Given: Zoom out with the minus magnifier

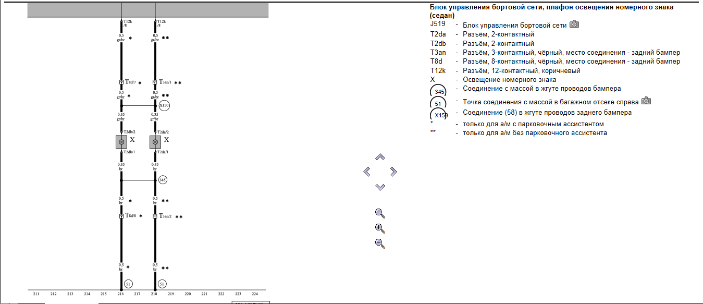Looking at the screenshot, I should coord(380,243).
